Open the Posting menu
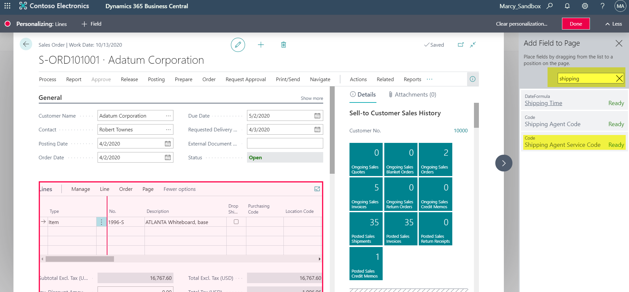The width and height of the screenshot is (629, 292). pos(156,79)
